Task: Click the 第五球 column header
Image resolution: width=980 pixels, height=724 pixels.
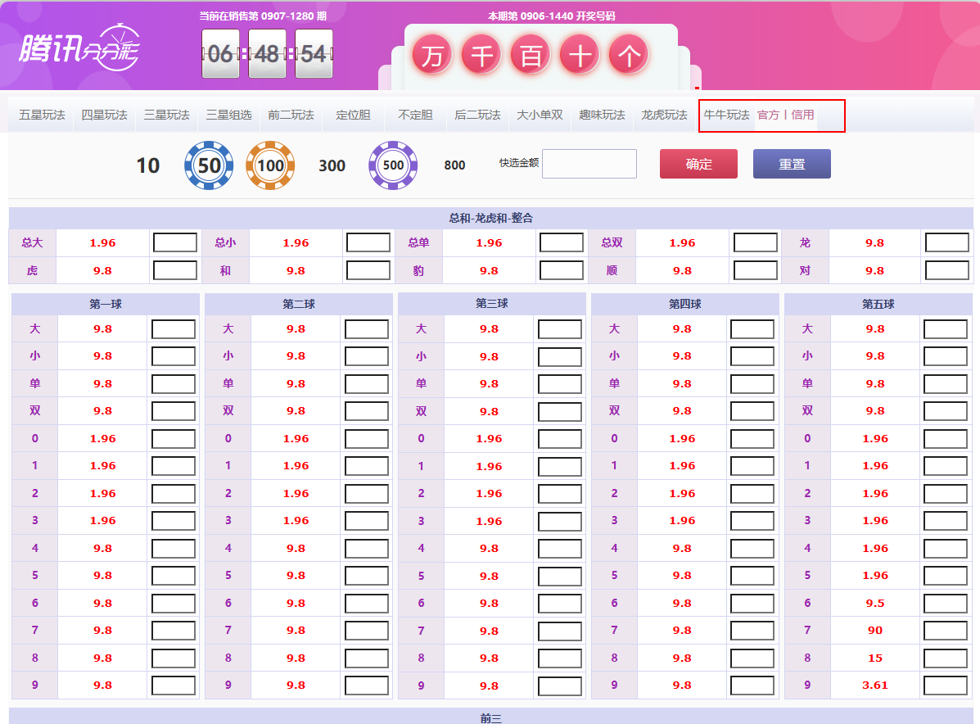Action: 878,304
